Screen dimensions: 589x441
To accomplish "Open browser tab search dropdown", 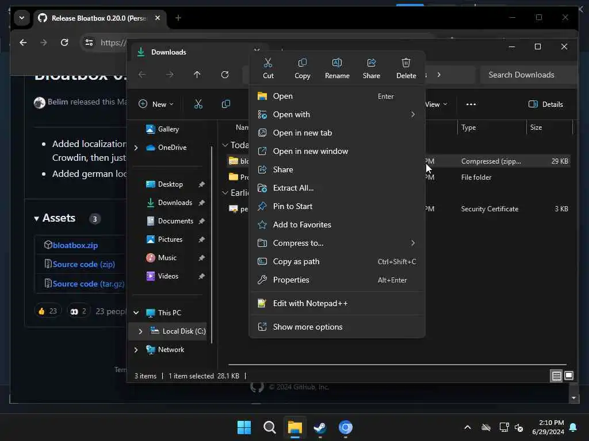I will (22, 18).
